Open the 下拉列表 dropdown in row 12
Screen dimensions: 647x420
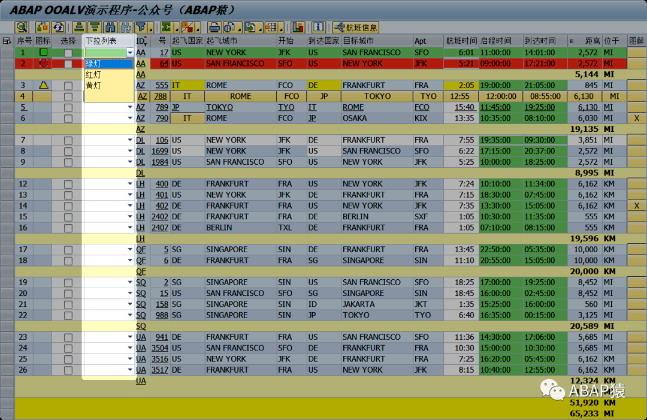[x=130, y=184]
